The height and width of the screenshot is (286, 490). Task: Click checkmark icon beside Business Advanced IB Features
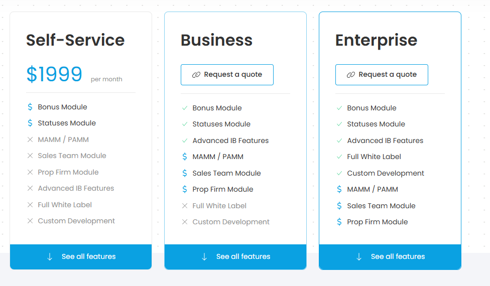click(x=185, y=140)
